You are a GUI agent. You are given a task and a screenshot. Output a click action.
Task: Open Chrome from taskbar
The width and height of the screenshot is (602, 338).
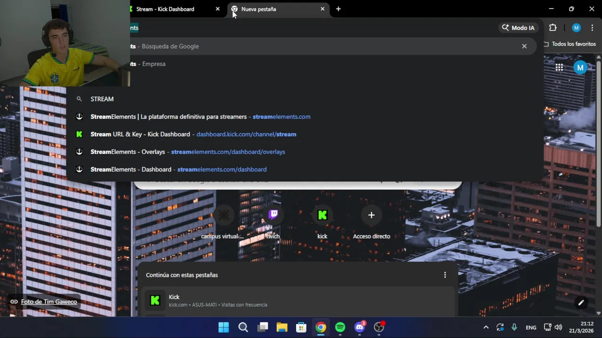point(321,327)
